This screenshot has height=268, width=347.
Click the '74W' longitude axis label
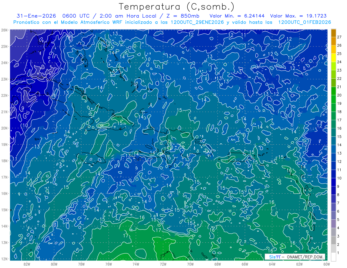click(136, 264)
